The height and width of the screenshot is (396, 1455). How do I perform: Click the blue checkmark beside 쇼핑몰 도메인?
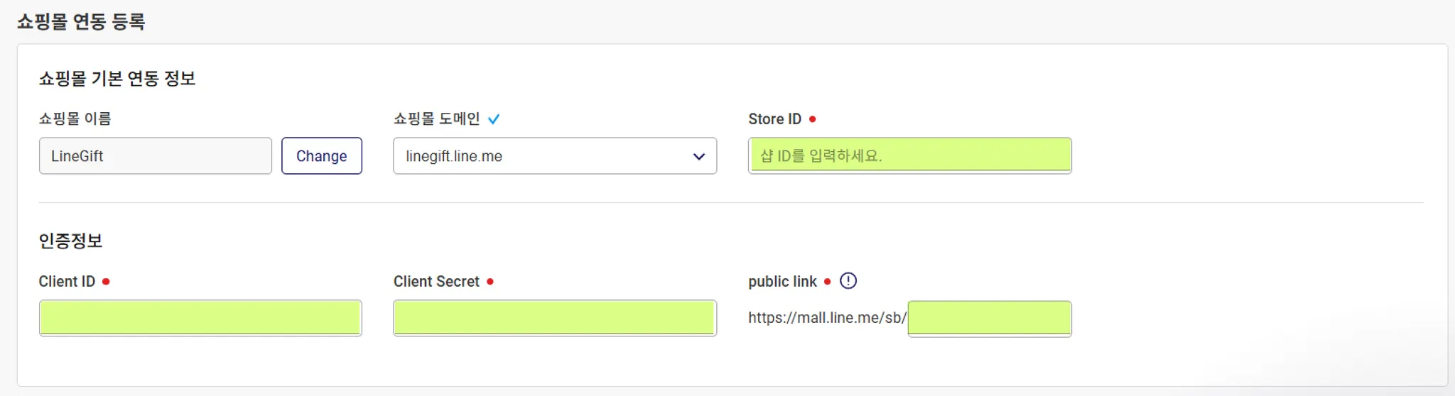pos(494,119)
